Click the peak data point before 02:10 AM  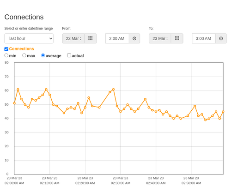point(46,90)
